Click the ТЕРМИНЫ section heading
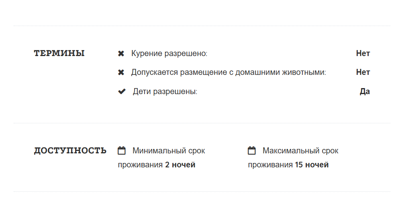The image size is (402, 205). coord(59,54)
